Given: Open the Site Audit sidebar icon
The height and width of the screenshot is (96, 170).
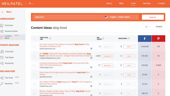Looking at the screenshot, I should pyautogui.click(x=2, y=78).
